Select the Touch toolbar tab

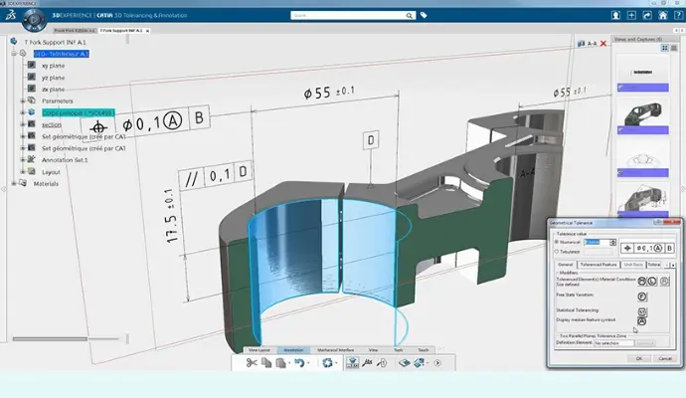pos(424,350)
